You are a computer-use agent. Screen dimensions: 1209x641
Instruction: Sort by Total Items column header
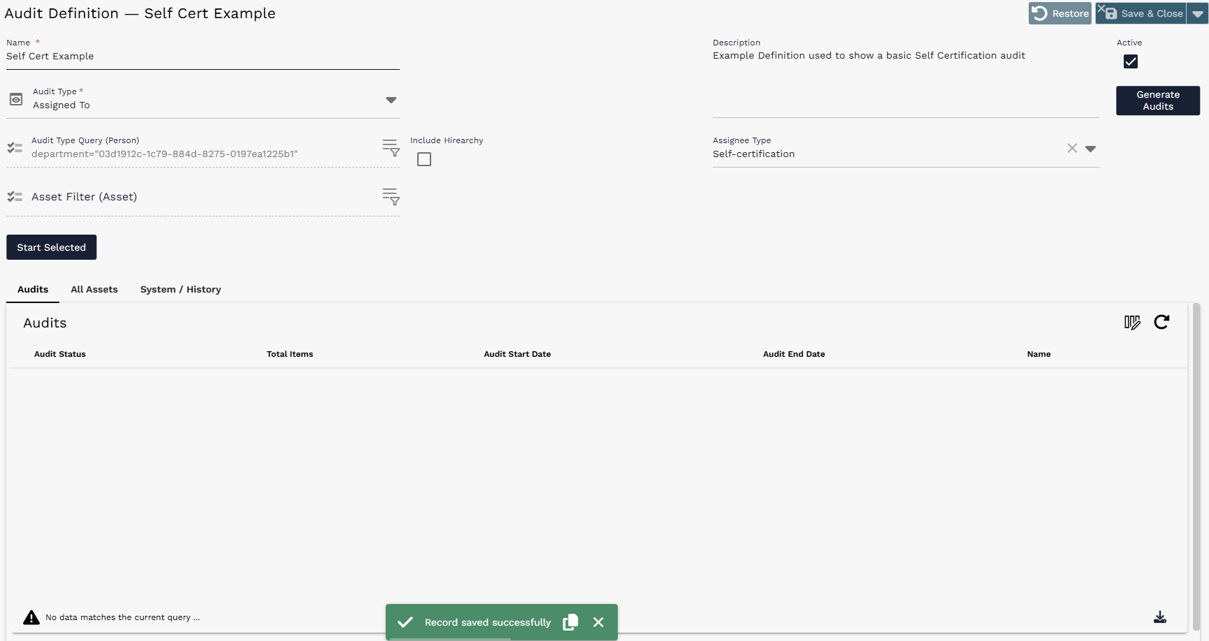coord(290,354)
